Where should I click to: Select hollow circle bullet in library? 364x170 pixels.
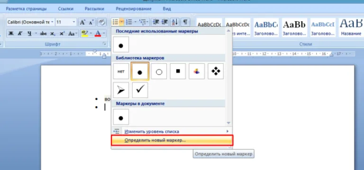click(159, 71)
